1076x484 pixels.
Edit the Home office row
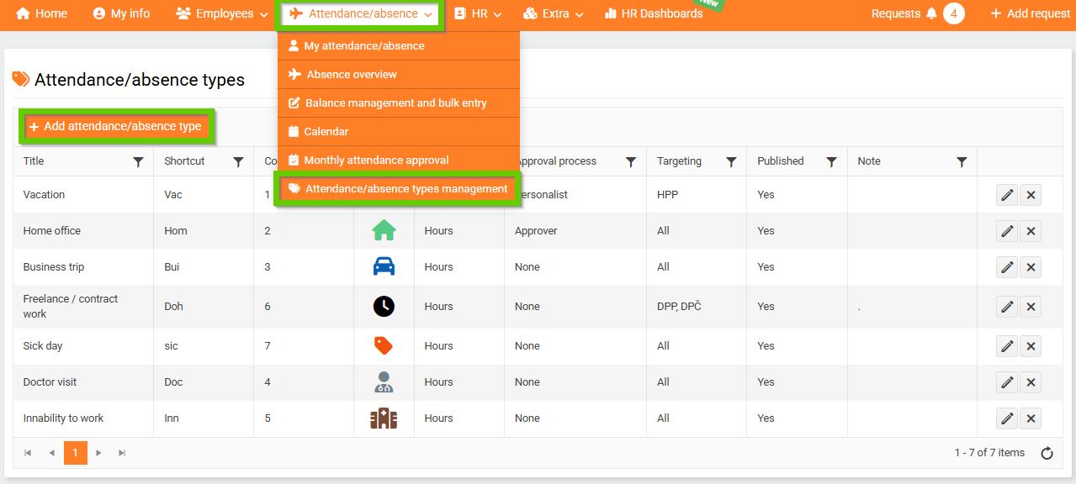tap(1007, 231)
